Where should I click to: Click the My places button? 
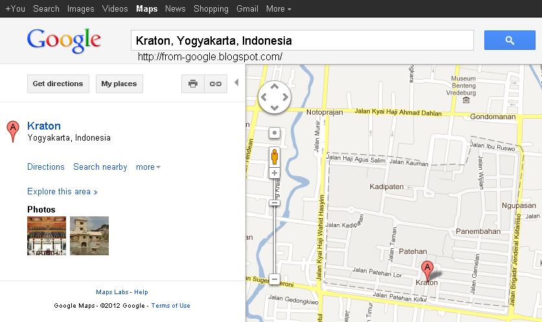(119, 84)
